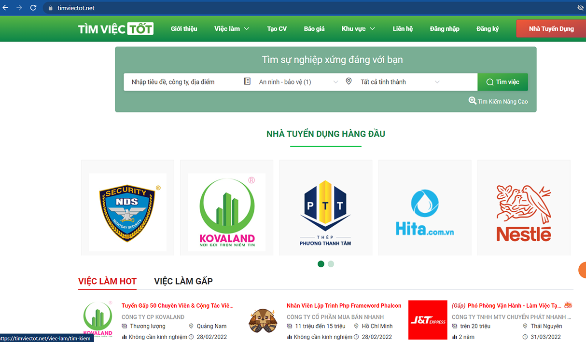This screenshot has height=342, width=586.
Task: Click the category list icon beside search input
Action: 247,82
